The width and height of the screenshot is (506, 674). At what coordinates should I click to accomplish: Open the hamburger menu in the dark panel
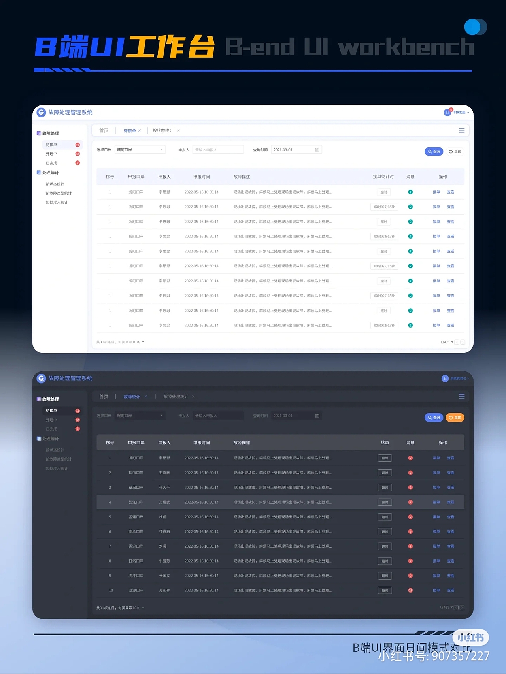462,396
